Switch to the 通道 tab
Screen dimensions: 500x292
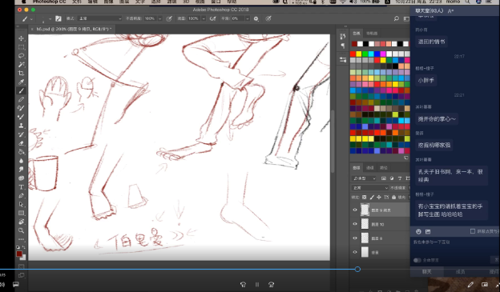coord(370,168)
